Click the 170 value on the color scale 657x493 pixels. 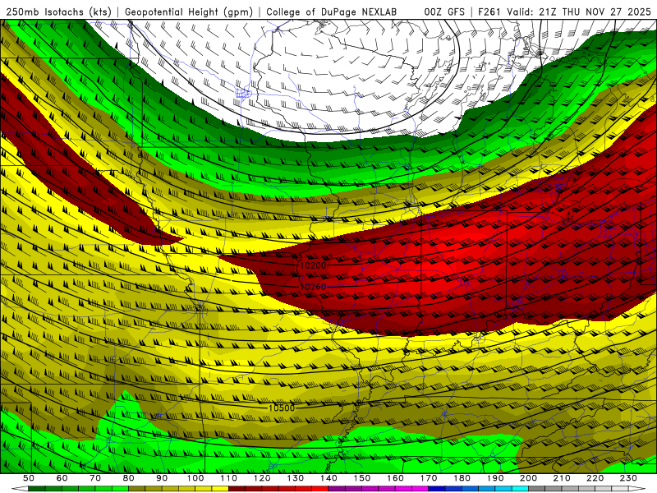click(x=429, y=478)
